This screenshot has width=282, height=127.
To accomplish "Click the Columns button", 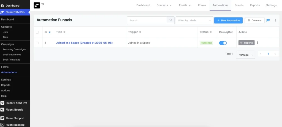I will click(254, 21).
